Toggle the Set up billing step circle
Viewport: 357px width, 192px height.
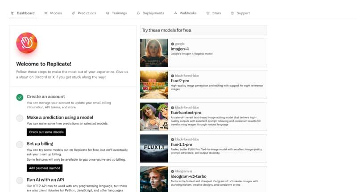(20, 144)
